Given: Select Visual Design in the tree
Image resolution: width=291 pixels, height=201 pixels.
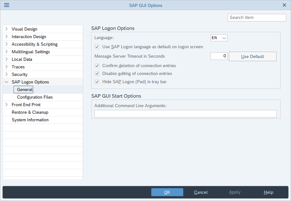Looking at the screenshot, I should click(x=24, y=29).
